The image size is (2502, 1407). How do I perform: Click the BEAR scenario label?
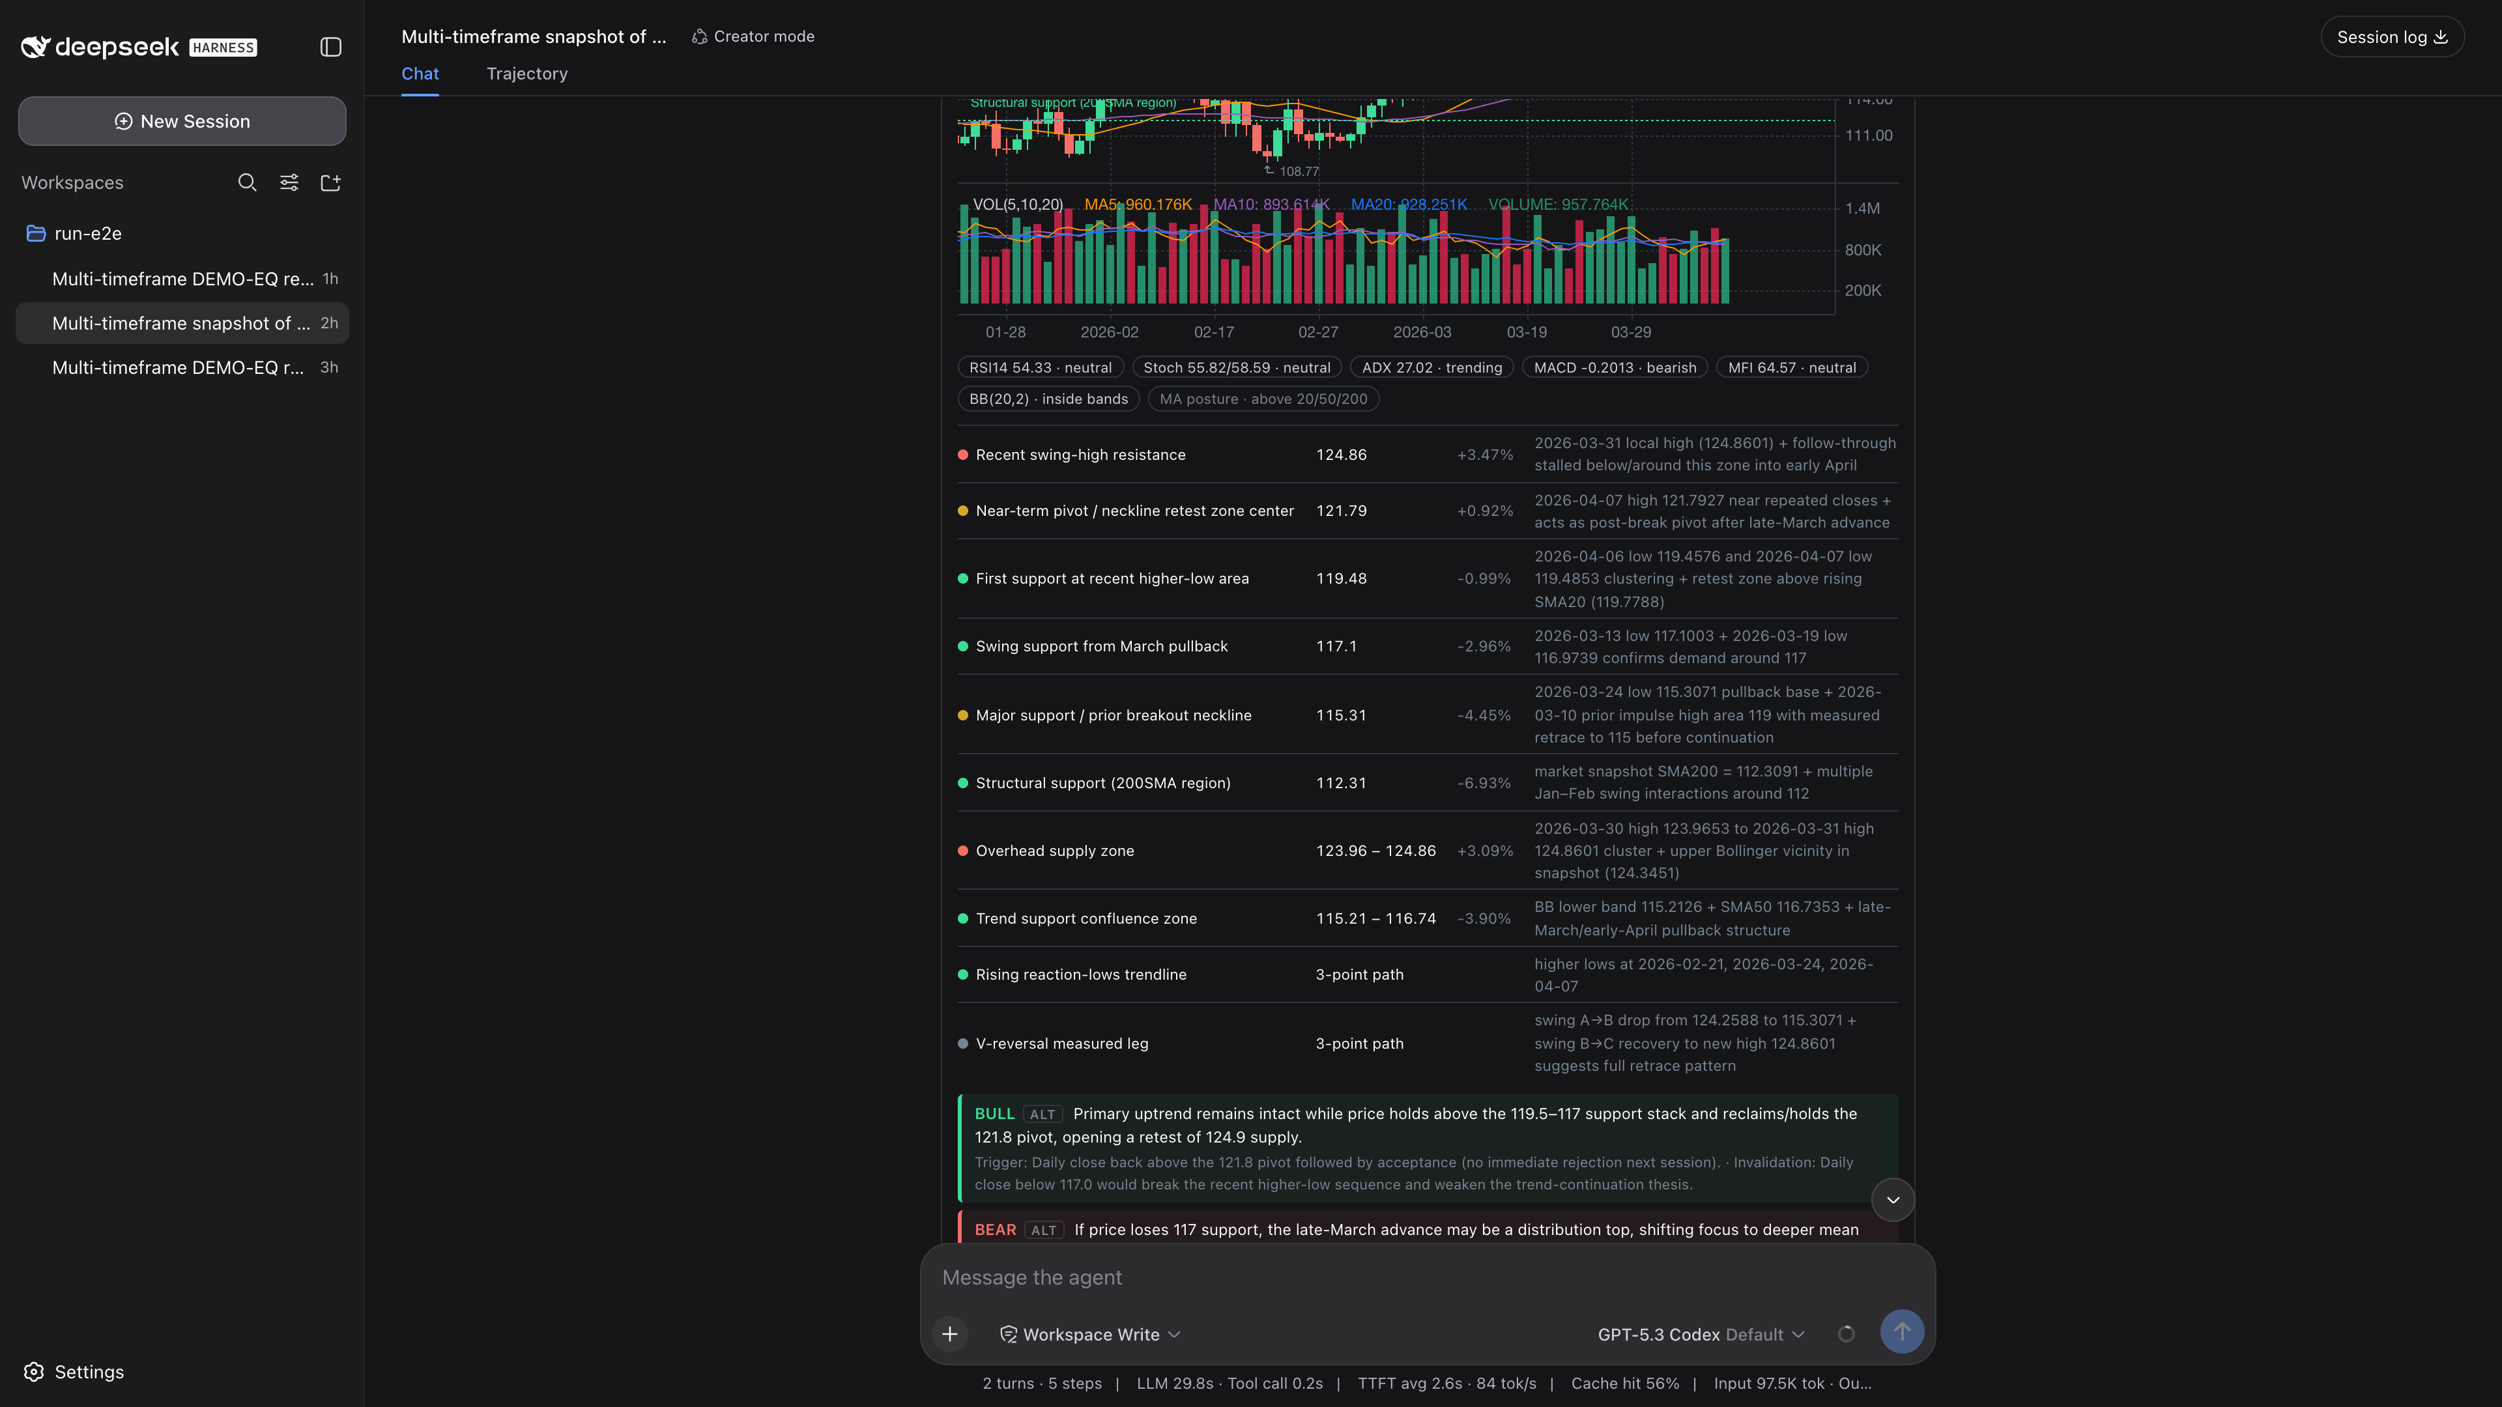pos(996,1229)
